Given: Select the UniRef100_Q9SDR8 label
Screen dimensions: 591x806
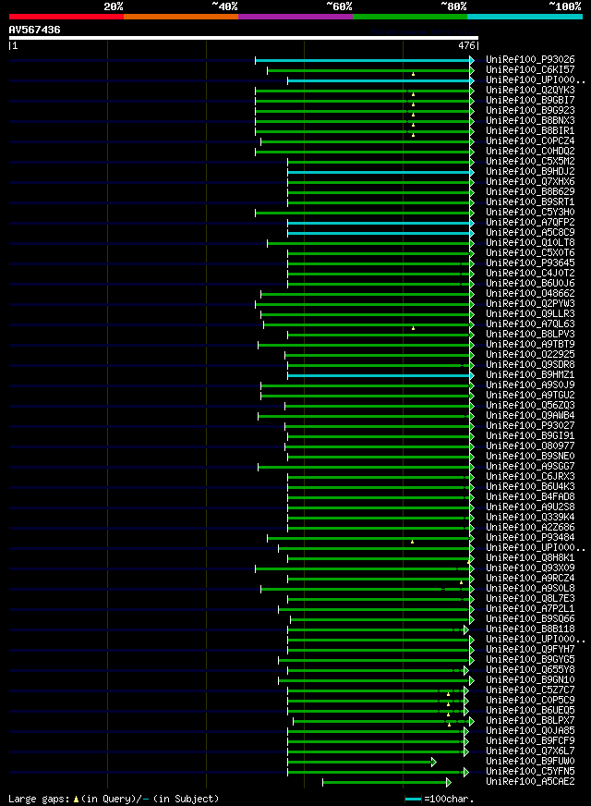Looking at the screenshot, I should (530, 364).
